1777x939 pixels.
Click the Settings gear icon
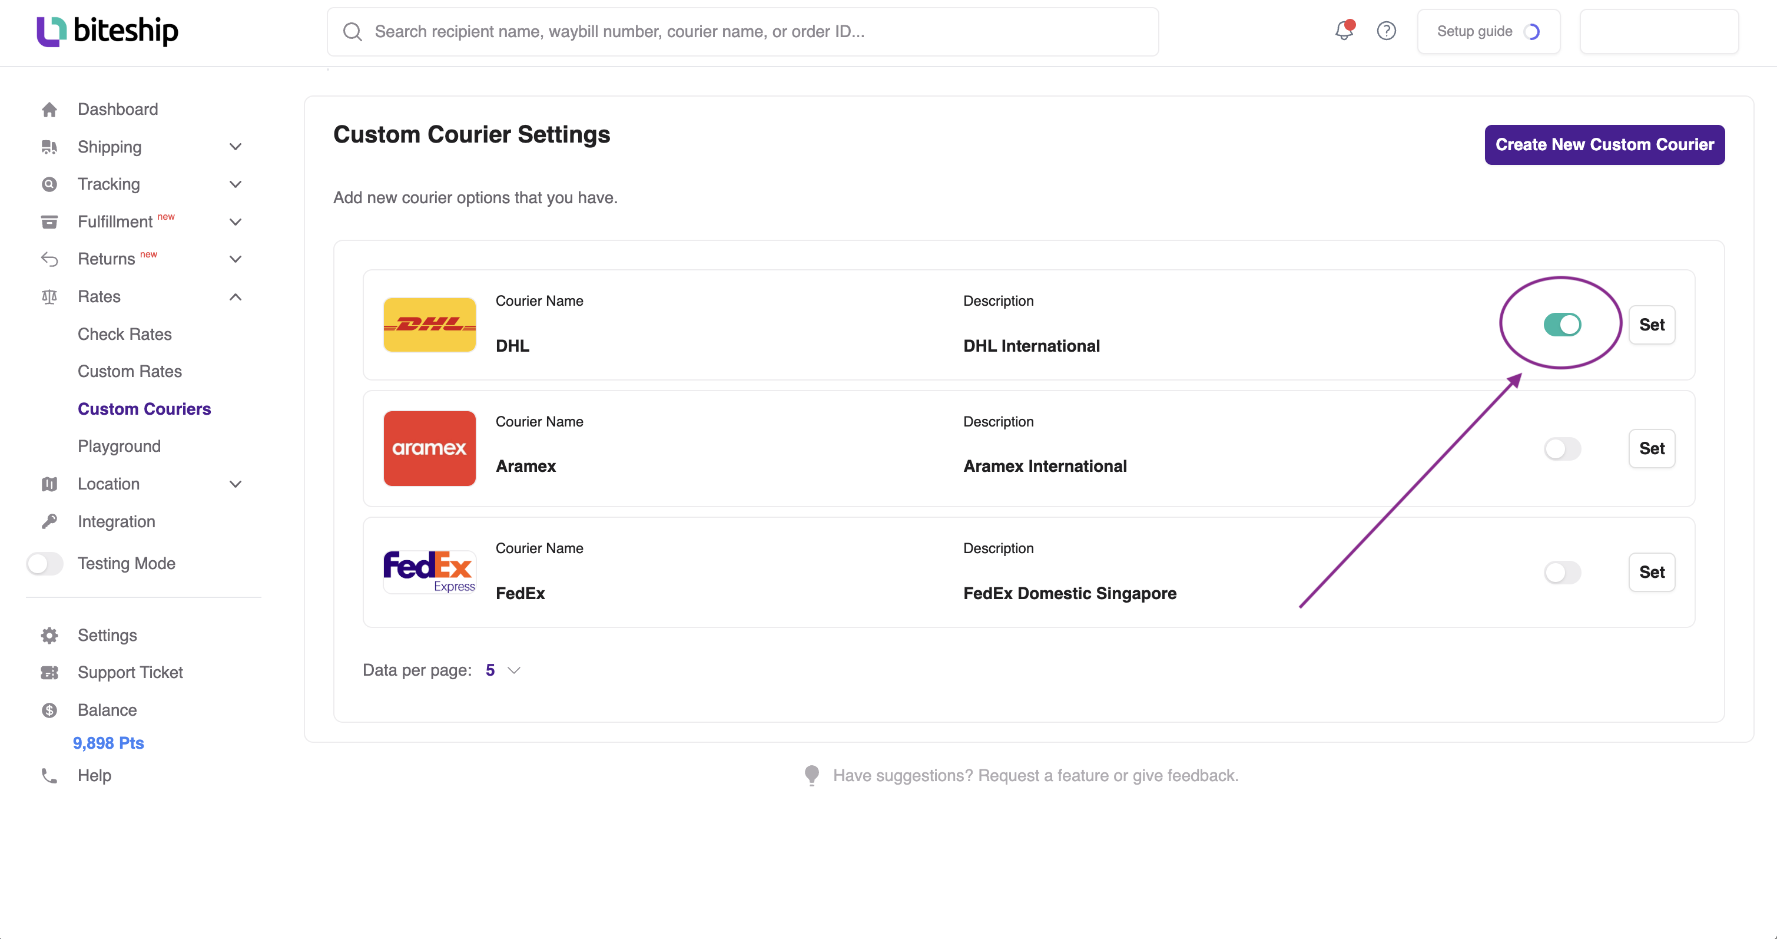click(x=49, y=636)
